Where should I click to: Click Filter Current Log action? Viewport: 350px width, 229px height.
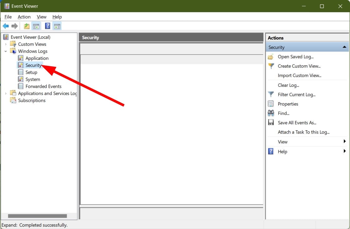tap(297, 95)
